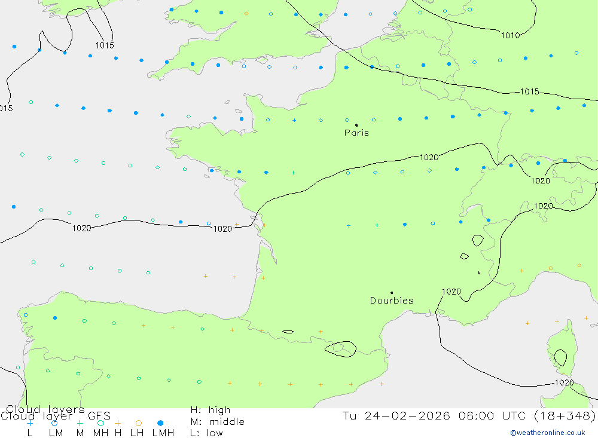
Task: Click the 'M: middle' legend text
Action: 218,422
